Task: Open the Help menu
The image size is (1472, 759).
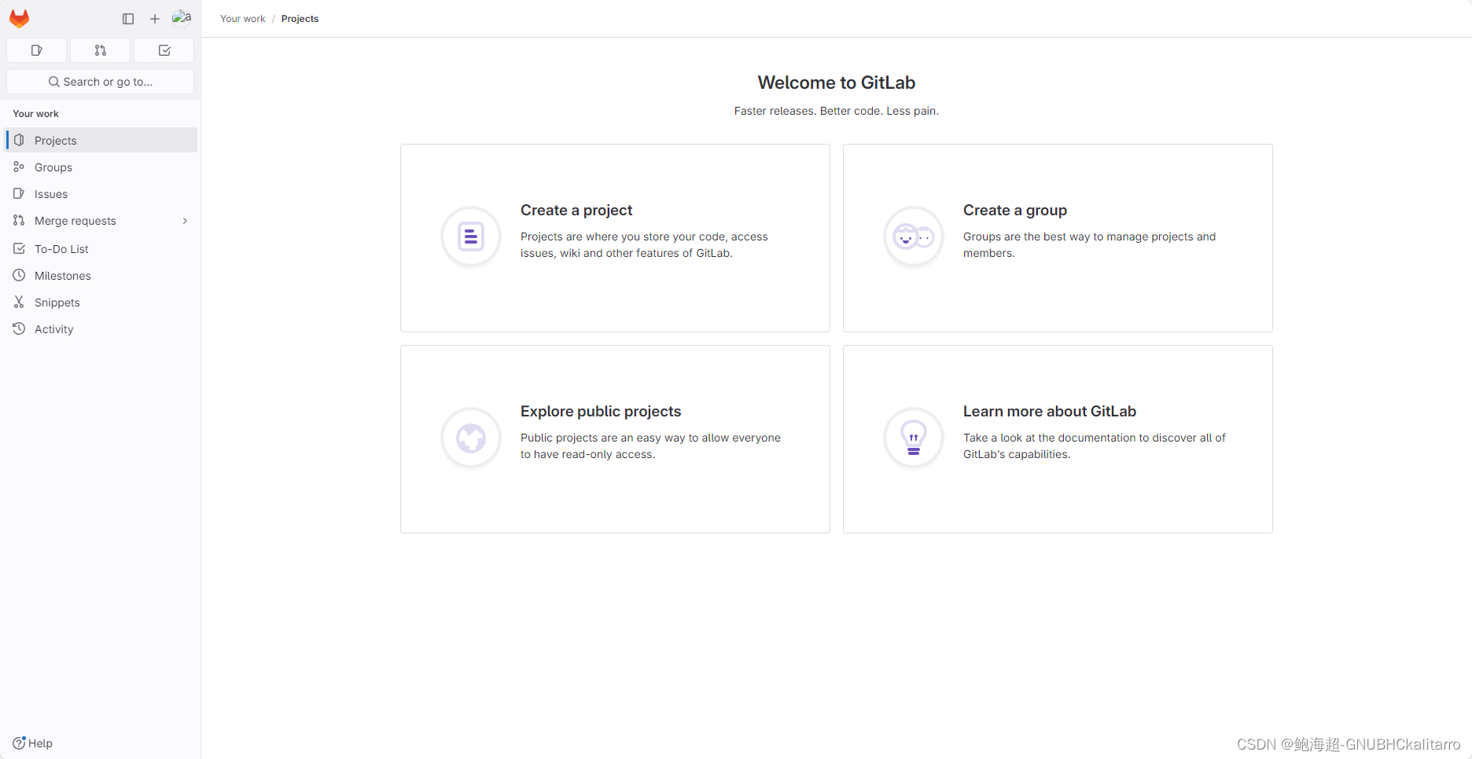Action: click(x=32, y=743)
